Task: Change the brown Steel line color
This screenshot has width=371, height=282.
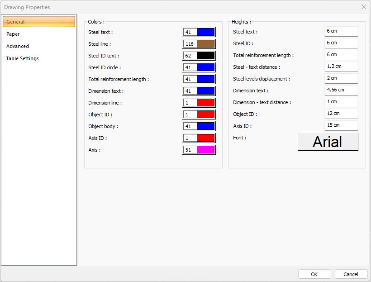Action: tap(205, 44)
